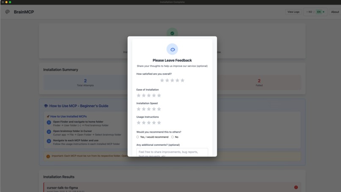Give Usage Instructions four stars
The width and height of the screenshot is (341, 192).
[x=154, y=122]
